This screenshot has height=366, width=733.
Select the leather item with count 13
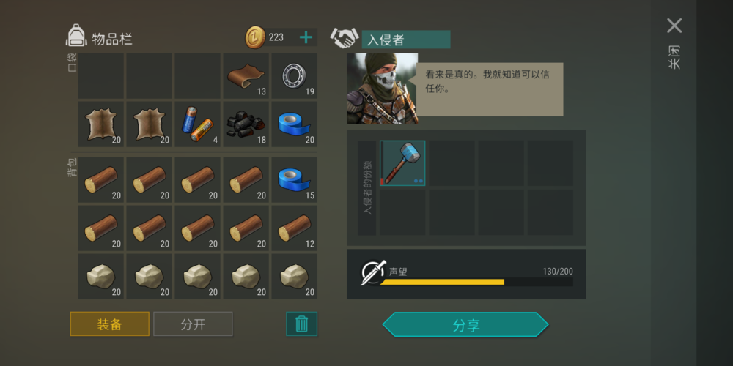click(x=246, y=75)
